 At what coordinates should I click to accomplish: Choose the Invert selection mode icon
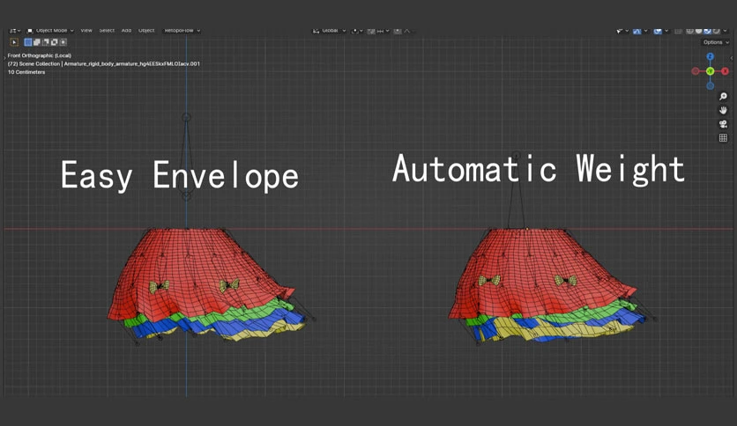(55, 42)
